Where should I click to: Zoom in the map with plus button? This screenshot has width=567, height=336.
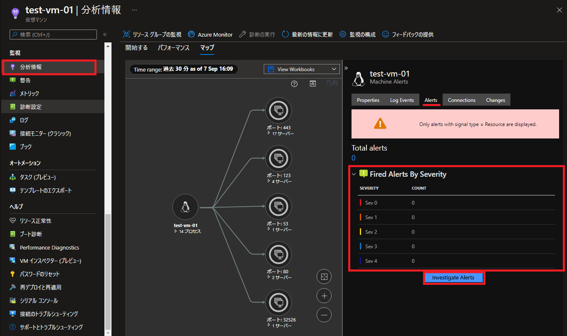[x=324, y=296]
